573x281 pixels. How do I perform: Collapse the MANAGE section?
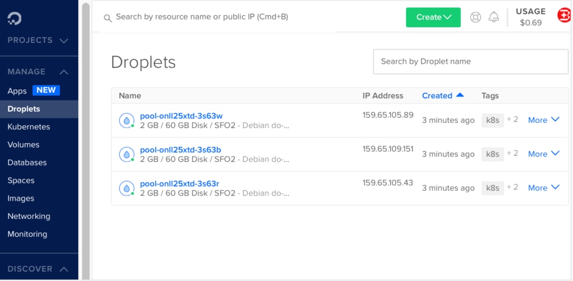tap(38, 72)
